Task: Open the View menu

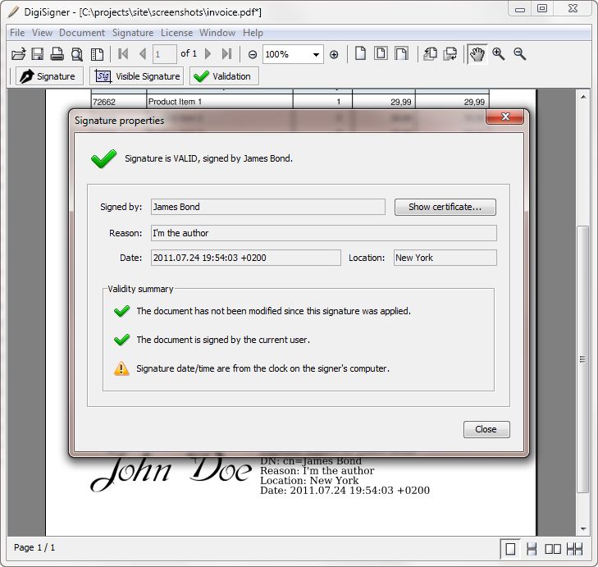Action: 42,33
